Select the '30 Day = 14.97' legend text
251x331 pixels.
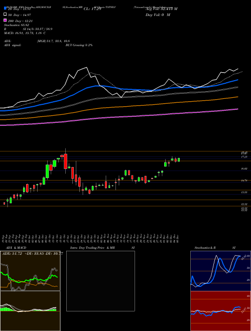(x=20, y=15)
